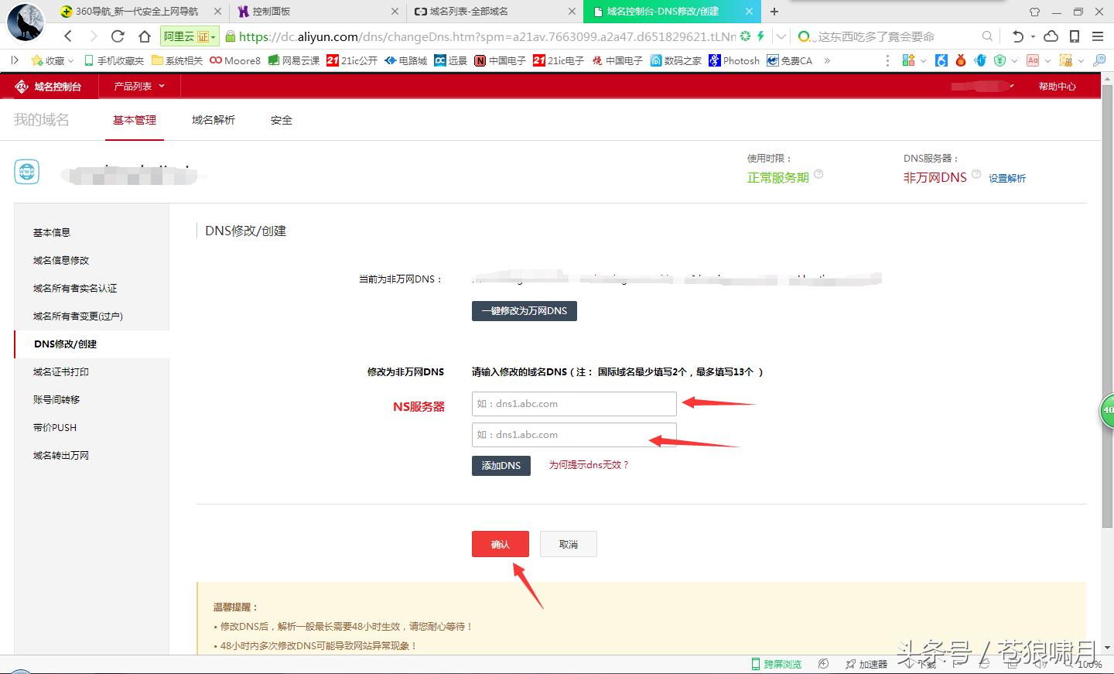The height and width of the screenshot is (674, 1114).
Task: Open the undo history dropdown arrow
Action: click(x=1032, y=36)
